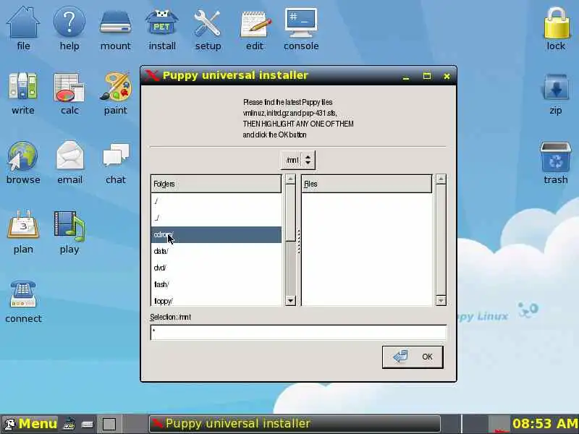The width and height of the screenshot is (579, 434).
Task: Open the /mnt path dropdown
Action: click(298, 160)
